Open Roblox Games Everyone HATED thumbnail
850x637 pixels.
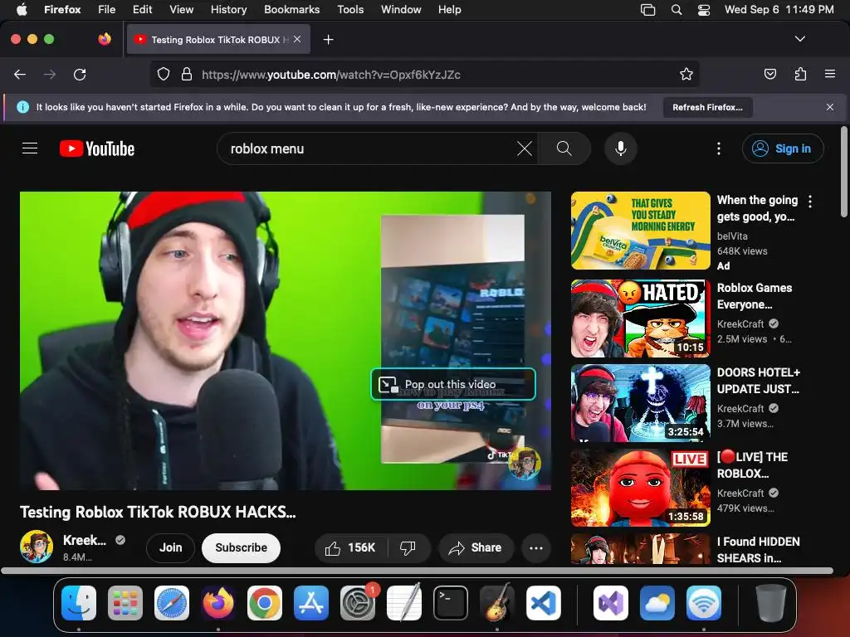[640, 318]
